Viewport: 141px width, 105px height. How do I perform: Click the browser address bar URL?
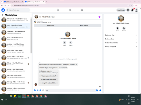pyautogui.click(x=27, y=6)
